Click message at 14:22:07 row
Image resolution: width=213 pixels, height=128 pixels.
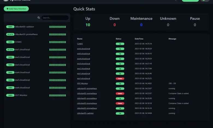[179, 93]
